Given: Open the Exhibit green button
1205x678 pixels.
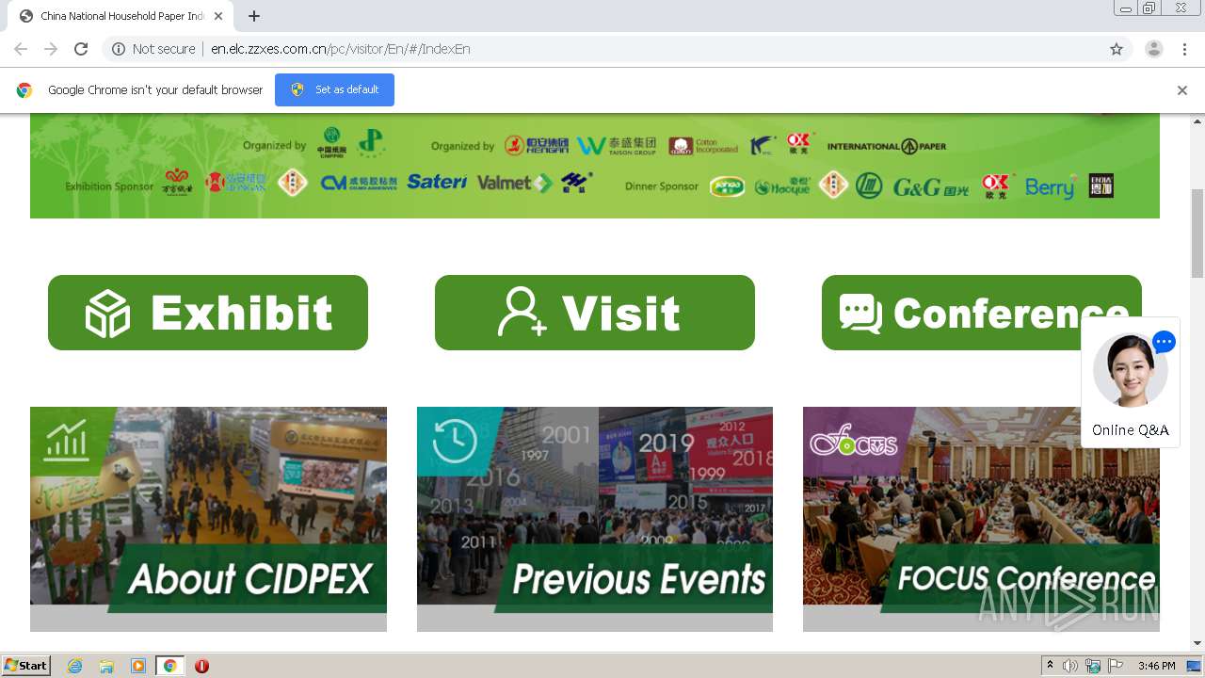Looking at the screenshot, I should pyautogui.click(x=208, y=313).
